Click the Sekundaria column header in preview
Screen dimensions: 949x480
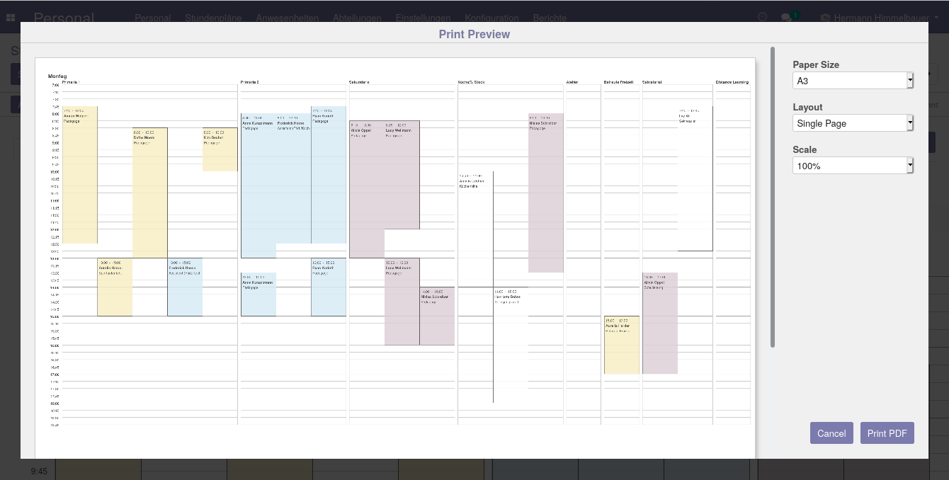(359, 82)
